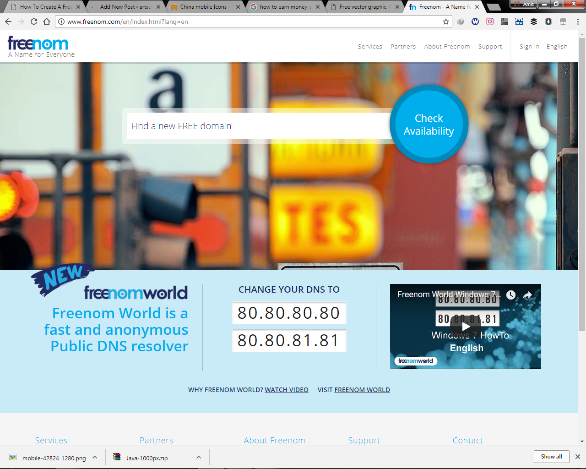Screen dimensions: 586x469
Task: Expand options for mobile-42824_1280.png download
Action: [x=95, y=457]
